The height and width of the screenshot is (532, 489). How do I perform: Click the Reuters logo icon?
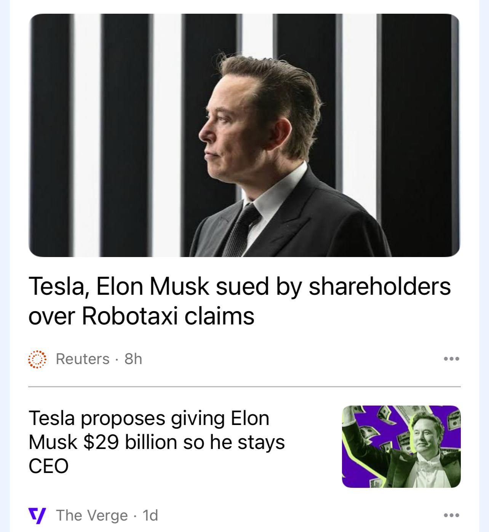pyautogui.click(x=37, y=359)
